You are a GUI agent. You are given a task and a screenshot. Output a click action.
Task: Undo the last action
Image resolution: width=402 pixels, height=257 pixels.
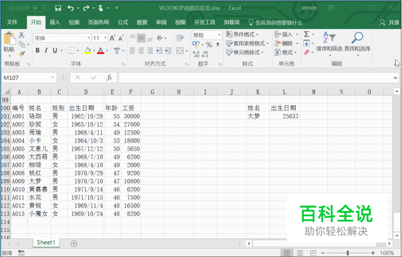point(70,8)
